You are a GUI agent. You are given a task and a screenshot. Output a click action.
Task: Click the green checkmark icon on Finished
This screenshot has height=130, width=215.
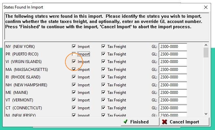point(125,122)
